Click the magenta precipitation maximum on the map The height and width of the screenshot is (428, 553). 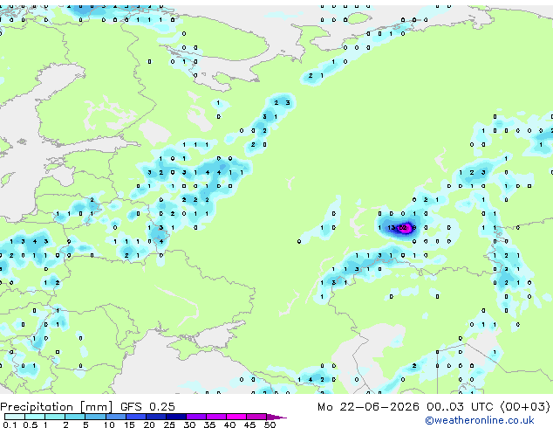(x=404, y=228)
